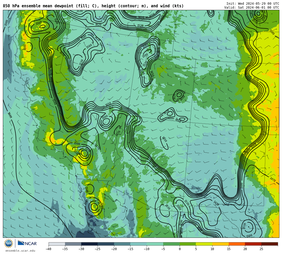This screenshot has height=254, width=282.
Task: Click the colorbar tick label 10
Action: point(212,249)
